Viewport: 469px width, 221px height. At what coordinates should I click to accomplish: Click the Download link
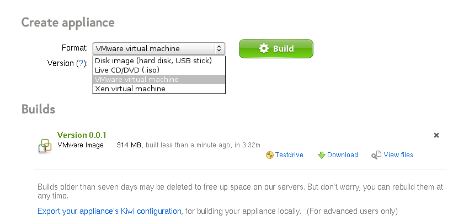[x=343, y=155]
